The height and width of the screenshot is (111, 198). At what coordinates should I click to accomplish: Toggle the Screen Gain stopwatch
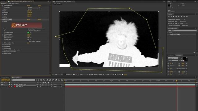point(4,34)
